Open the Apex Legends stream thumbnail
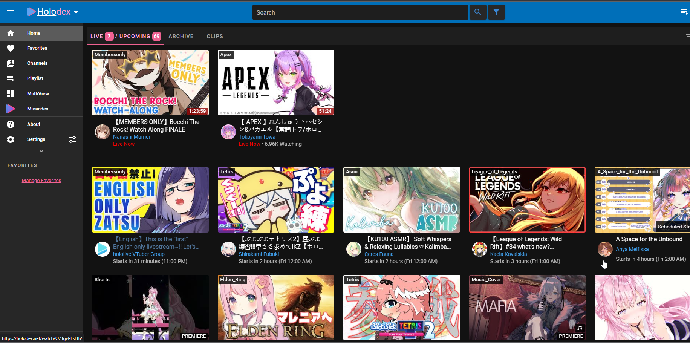 [x=276, y=83]
